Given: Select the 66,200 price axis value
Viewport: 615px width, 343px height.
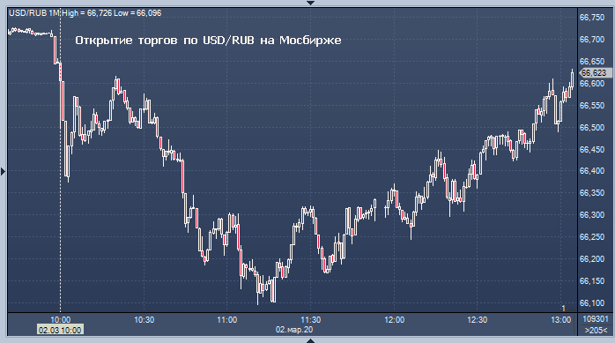Looking at the screenshot, I should pos(592,259).
